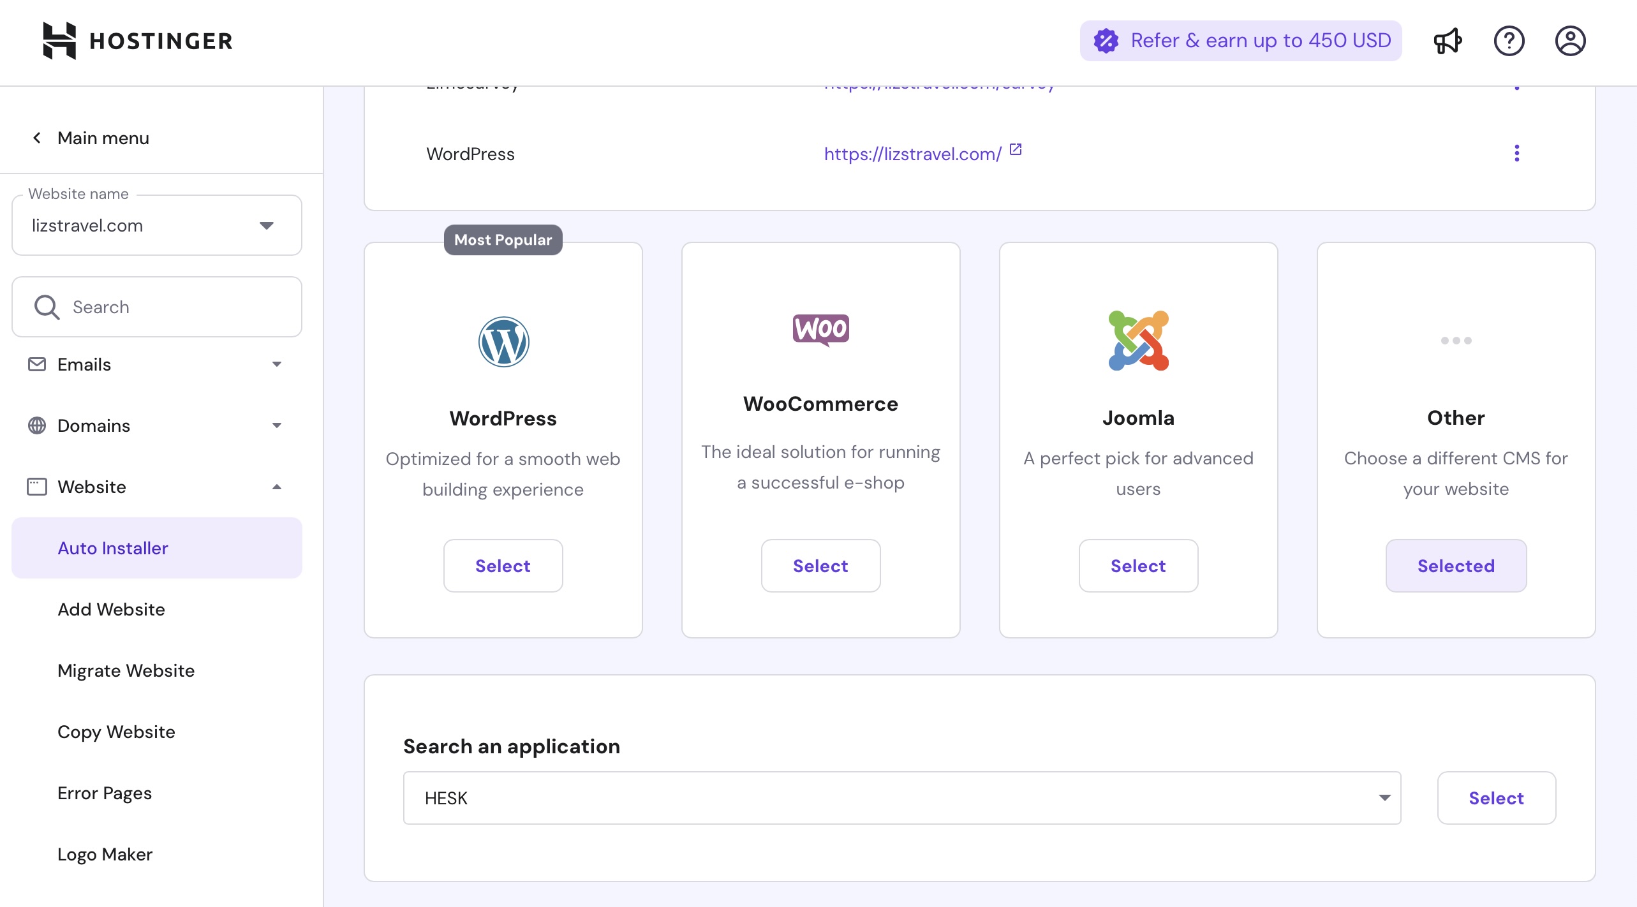
Task: Open the announcements megaphone icon
Action: coord(1448,41)
